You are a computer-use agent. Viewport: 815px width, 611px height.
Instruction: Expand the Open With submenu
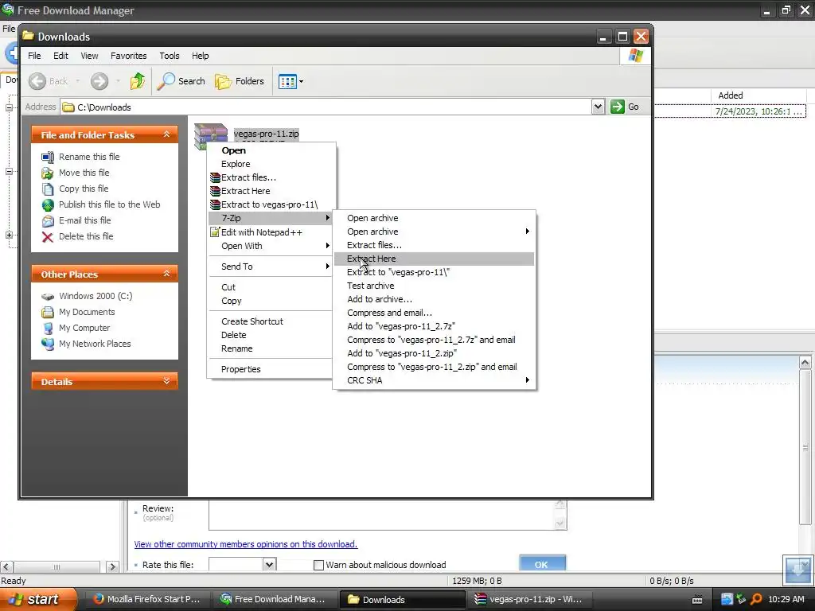(x=271, y=246)
